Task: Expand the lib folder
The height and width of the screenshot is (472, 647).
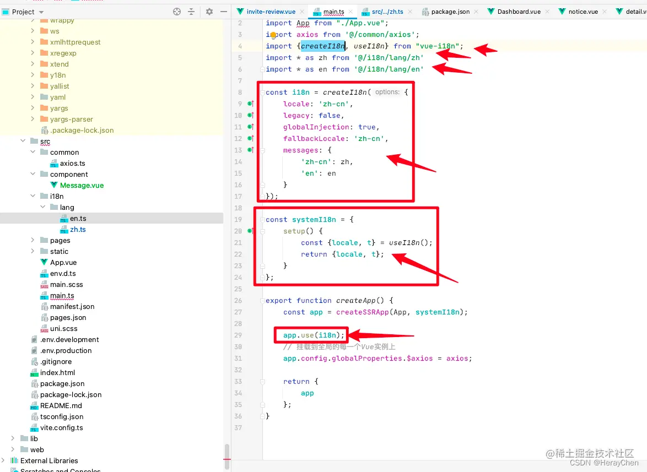Action: [13, 438]
